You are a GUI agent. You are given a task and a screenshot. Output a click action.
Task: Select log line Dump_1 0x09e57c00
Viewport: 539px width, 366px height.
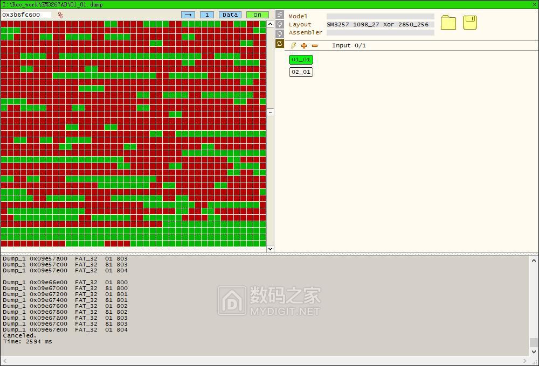pyautogui.click(x=65, y=264)
